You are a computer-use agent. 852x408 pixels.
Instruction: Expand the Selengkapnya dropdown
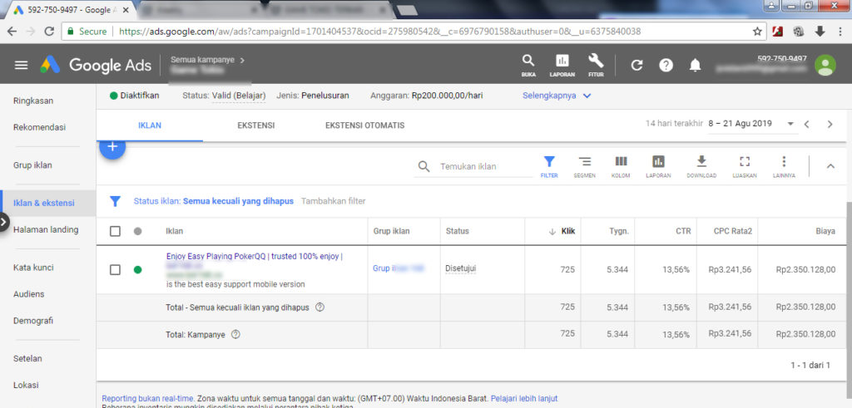pos(557,96)
